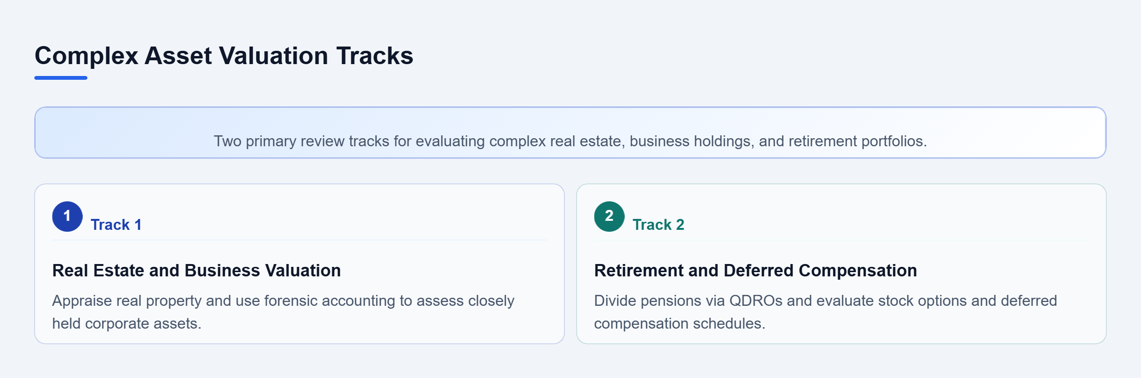1141x378 pixels.
Task: Click the "Appraise real property" description text
Action: 283,312
